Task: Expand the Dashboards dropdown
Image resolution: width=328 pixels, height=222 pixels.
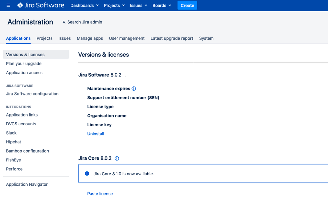Action: click(84, 6)
